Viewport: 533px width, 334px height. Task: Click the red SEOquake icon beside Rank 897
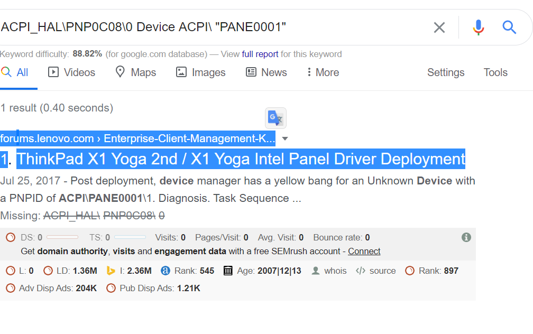click(x=410, y=271)
